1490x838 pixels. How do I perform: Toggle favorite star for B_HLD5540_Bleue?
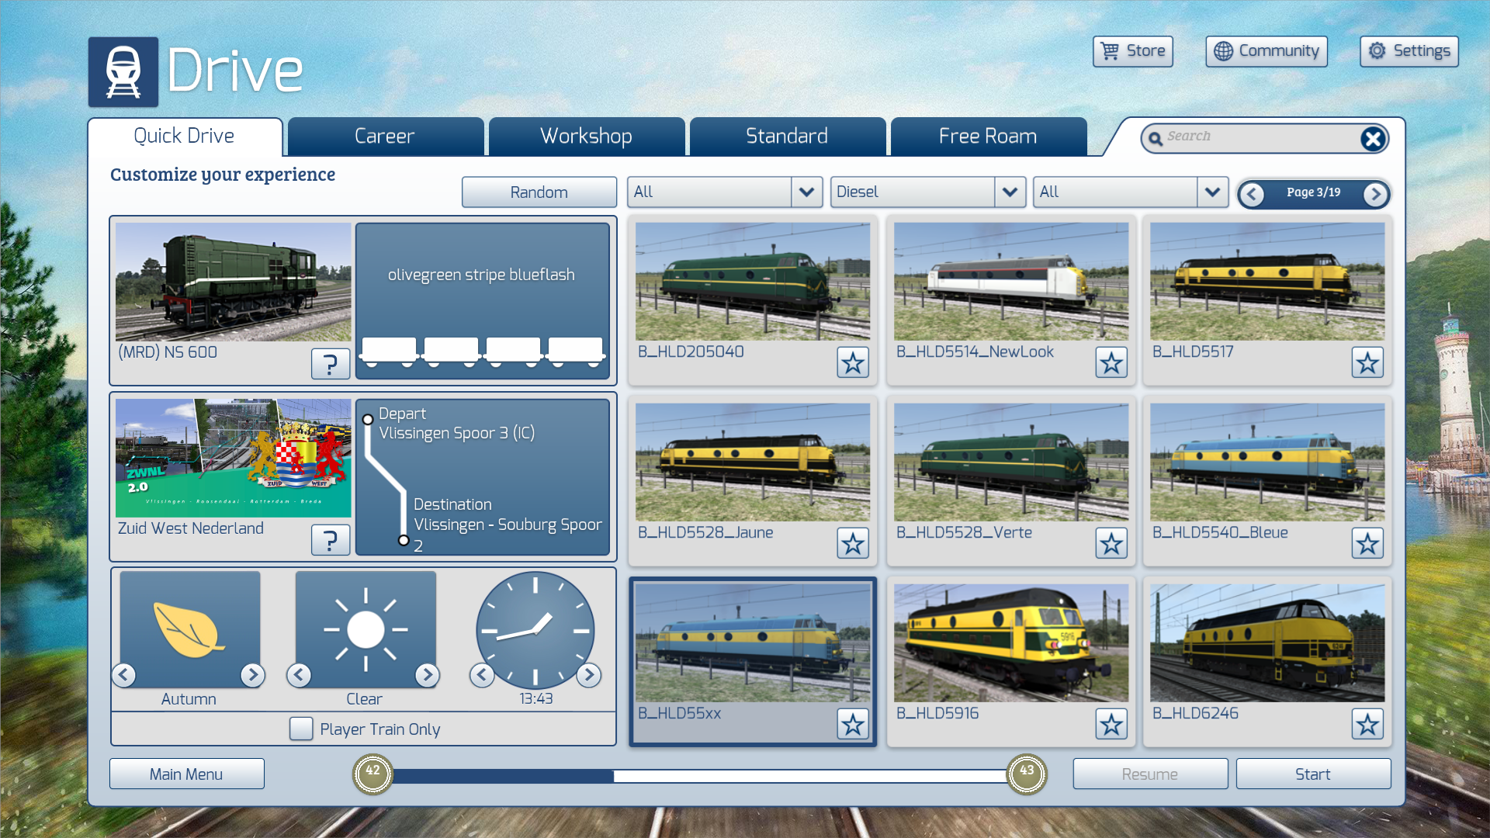tap(1367, 543)
